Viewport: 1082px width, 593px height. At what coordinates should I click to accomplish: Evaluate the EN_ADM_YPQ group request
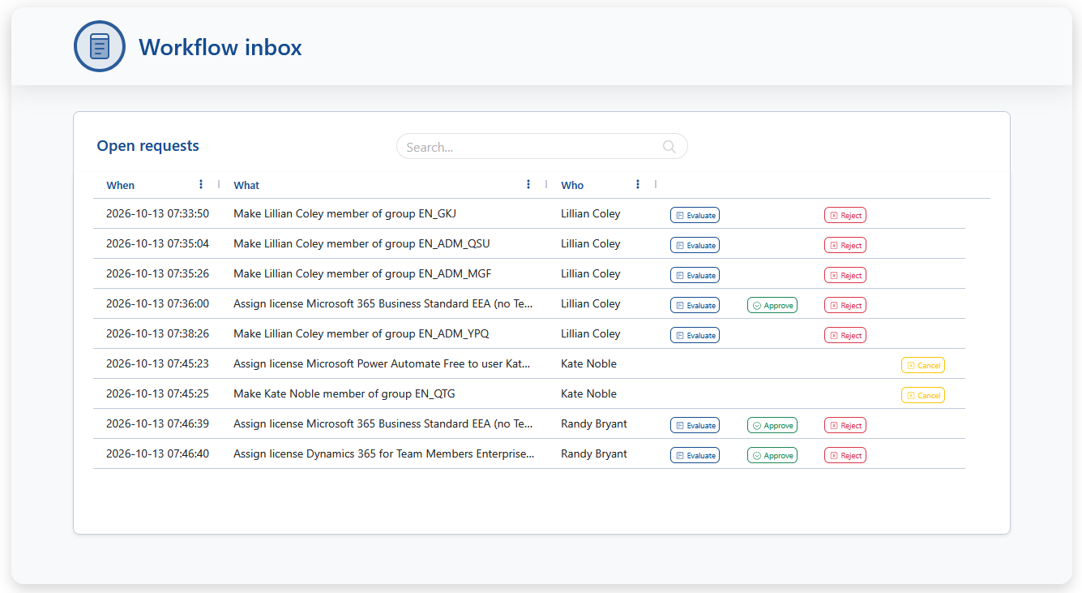coord(695,335)
